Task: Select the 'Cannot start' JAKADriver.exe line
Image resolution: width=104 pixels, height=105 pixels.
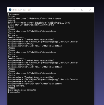Action: 31,25
